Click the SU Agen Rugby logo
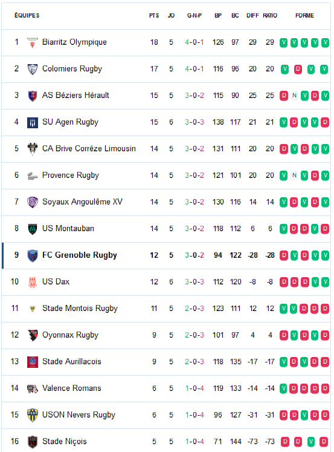 tap(33, 122)
